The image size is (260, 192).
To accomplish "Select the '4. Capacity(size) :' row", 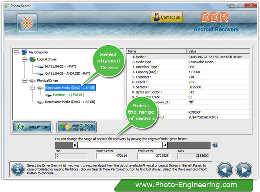I will tap(188, 72).
